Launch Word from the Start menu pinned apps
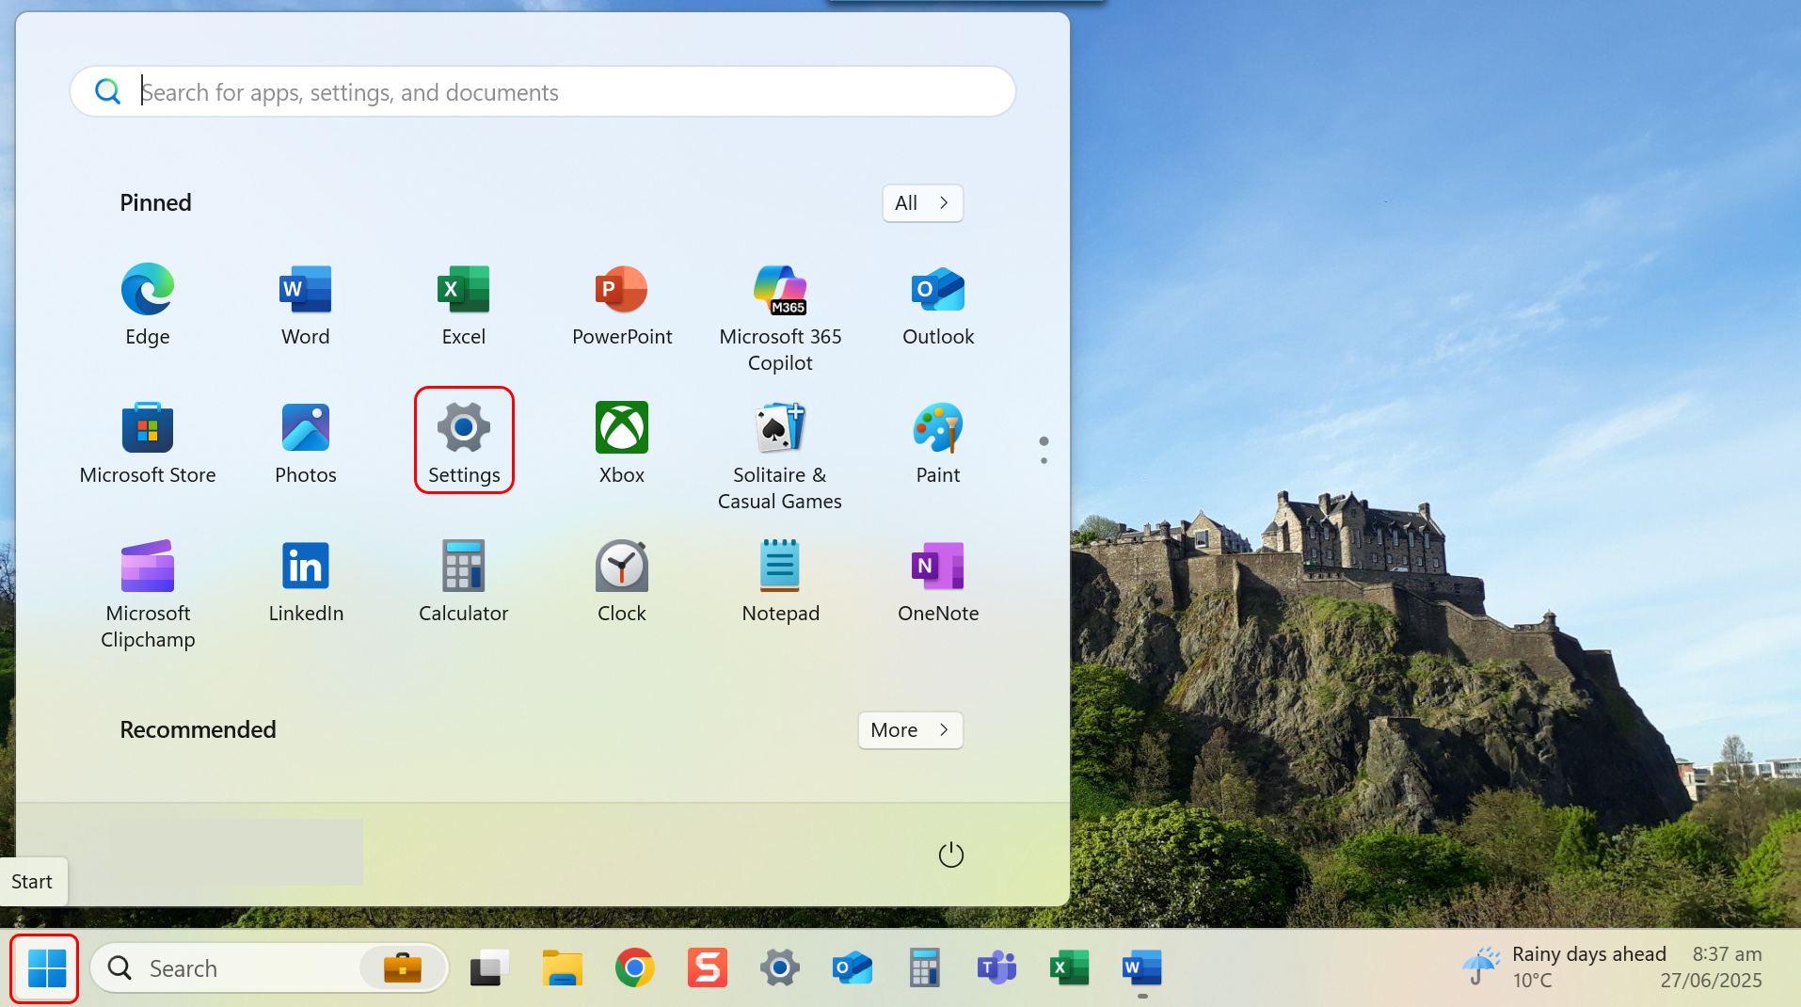Viewport: 1801px width, 1007px height. 306,306
